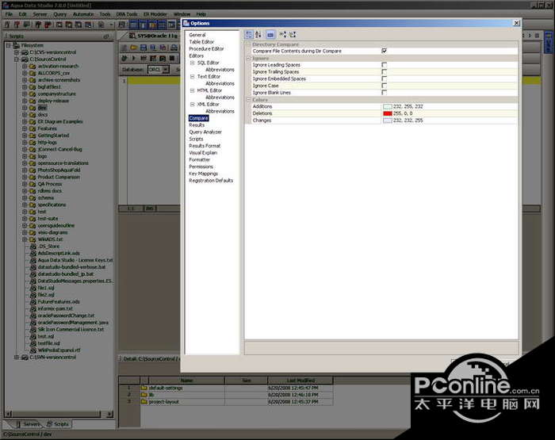Click the Changes color swatch

coord(388,121)
